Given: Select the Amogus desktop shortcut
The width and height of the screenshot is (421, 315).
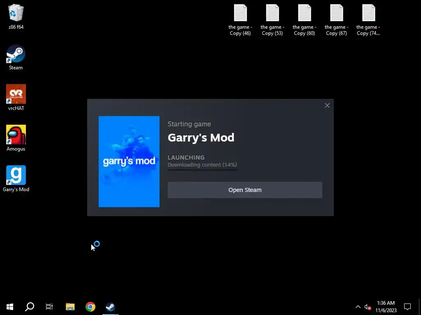Looking at the screenshot, I should 16,138.
